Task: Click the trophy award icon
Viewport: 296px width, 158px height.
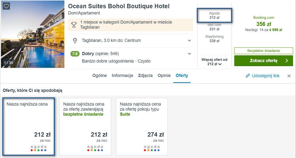Action: click(74, 25)
